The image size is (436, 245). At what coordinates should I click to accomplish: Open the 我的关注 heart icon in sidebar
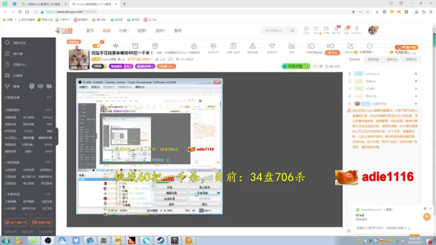click(7, 43)
